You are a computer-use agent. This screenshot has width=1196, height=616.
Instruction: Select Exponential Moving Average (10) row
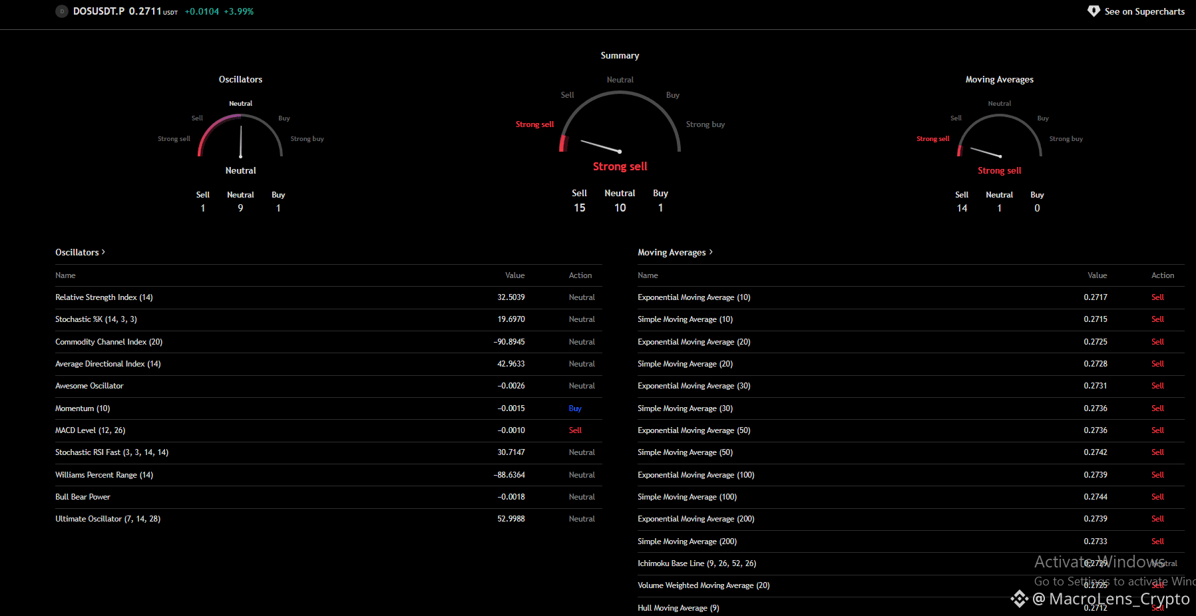[x=911, y=297]
